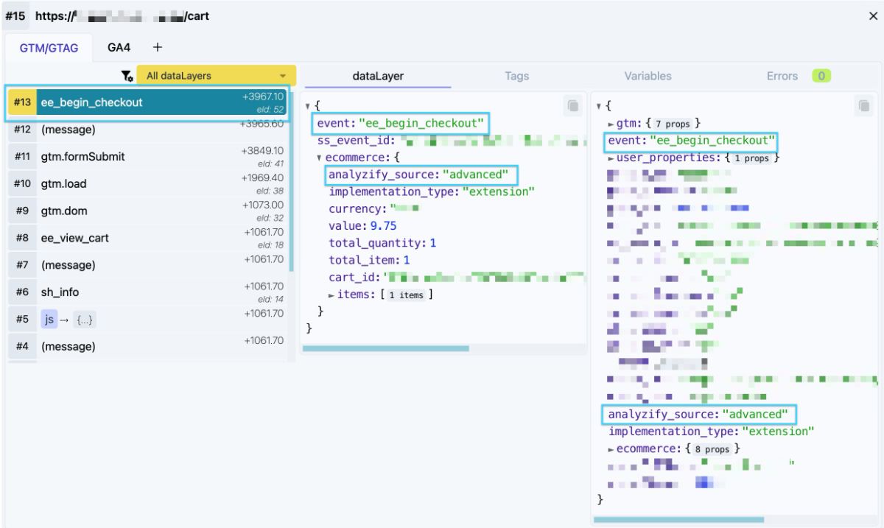Open the Variables sub-tab
The width and height of the screenshot is (884, 528).
648,76
